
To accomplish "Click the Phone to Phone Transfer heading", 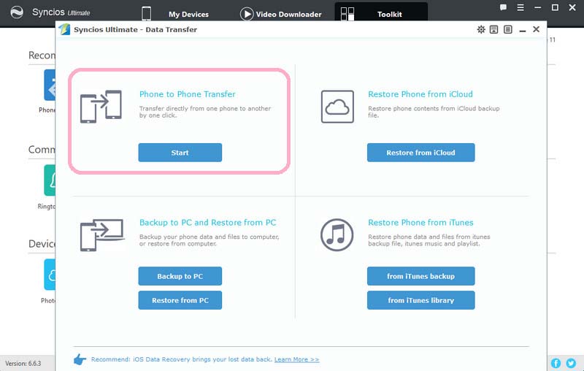I will coord(188,94).
